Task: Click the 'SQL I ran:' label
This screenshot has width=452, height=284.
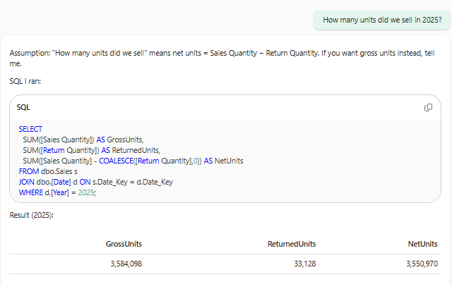Action: pos(25,81)
